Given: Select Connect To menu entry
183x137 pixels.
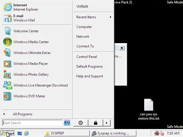Looking at the screenshot, I should coord(85,46).
